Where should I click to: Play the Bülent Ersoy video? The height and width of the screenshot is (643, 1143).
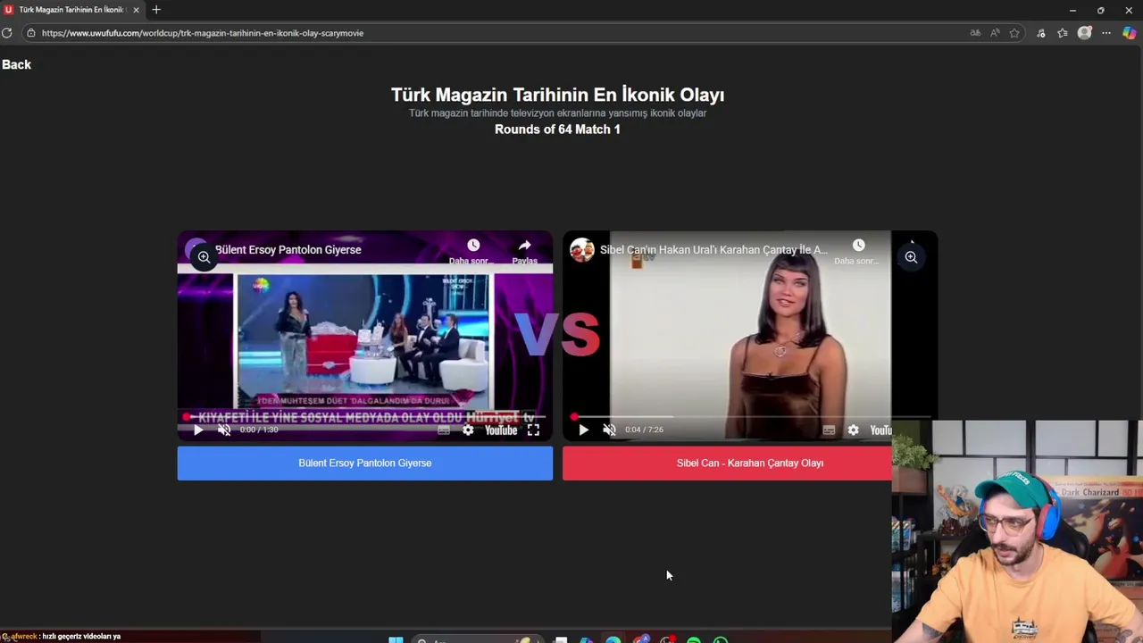[198, 430]
